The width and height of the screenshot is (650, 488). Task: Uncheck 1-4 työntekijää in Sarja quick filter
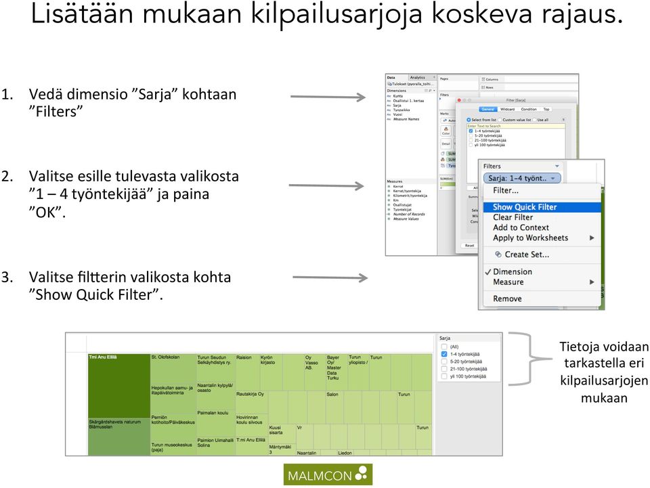[444, 354]
